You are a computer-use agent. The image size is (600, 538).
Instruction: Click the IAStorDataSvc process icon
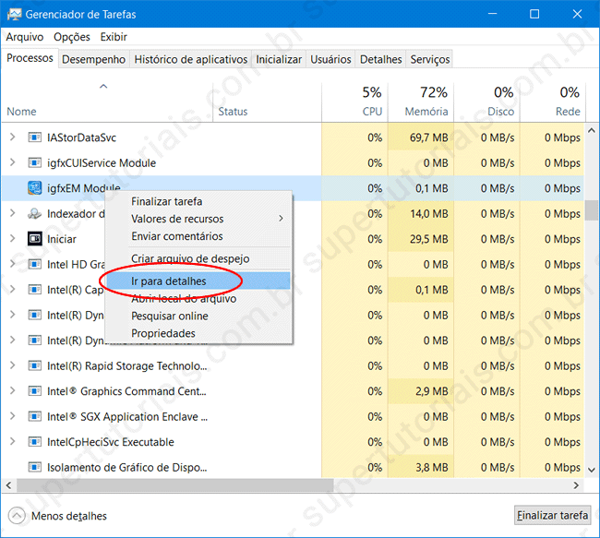(34, 137)
